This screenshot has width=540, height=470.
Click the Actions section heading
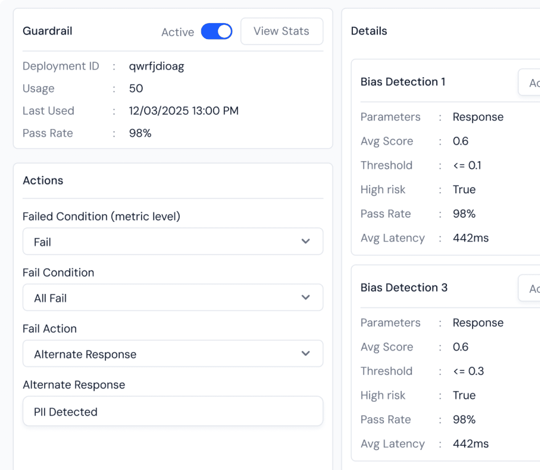pyautogui.click(x=43, y=180)
